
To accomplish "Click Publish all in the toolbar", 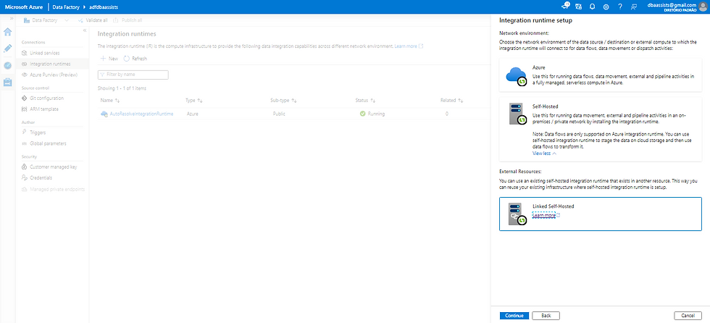I will pyautogui.click(x=128, y=20).
